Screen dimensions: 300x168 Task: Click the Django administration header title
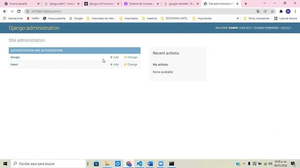pos(34,28)
